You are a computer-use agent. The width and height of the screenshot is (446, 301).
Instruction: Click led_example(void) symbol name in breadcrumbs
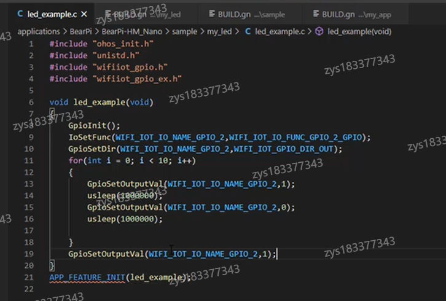point(359,31)
